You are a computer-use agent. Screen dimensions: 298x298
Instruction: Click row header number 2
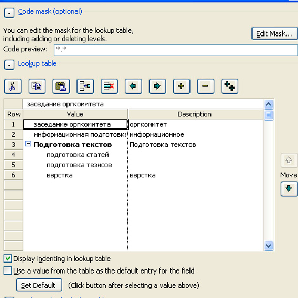(x=13, y=134)
